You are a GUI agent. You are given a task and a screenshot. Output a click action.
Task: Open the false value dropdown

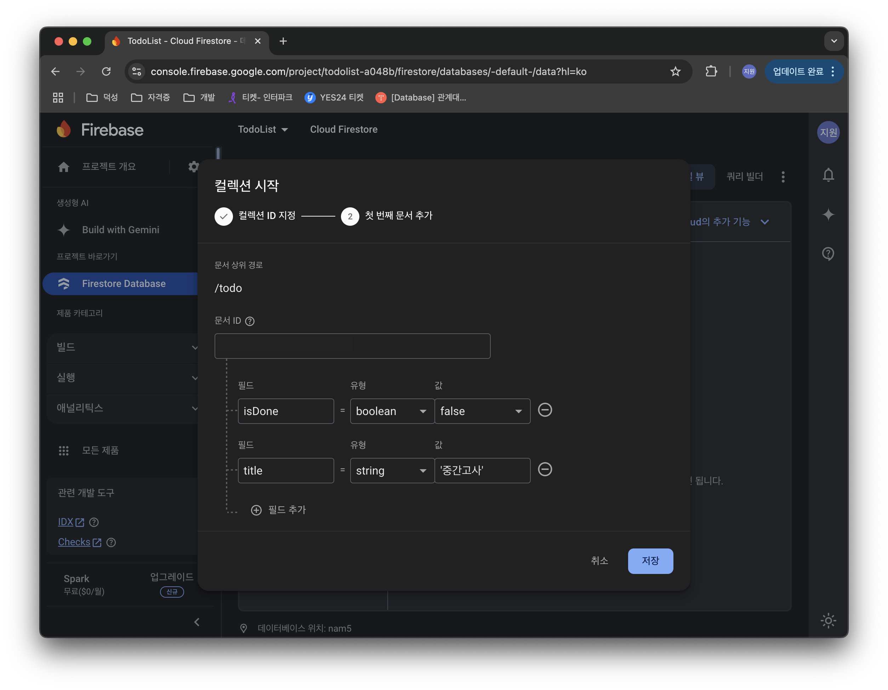click(x=482, y=411)
